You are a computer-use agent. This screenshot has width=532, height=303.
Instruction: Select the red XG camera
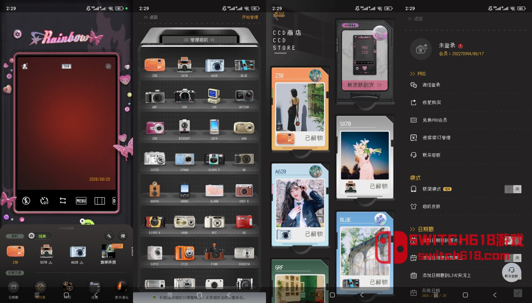(244, 225)
